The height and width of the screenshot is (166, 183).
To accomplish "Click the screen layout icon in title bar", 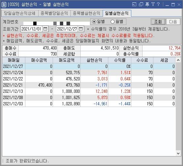I will tap(134, 4).
